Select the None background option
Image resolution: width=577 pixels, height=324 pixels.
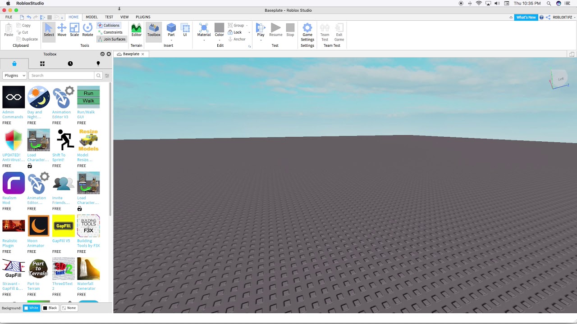(69, 308)
